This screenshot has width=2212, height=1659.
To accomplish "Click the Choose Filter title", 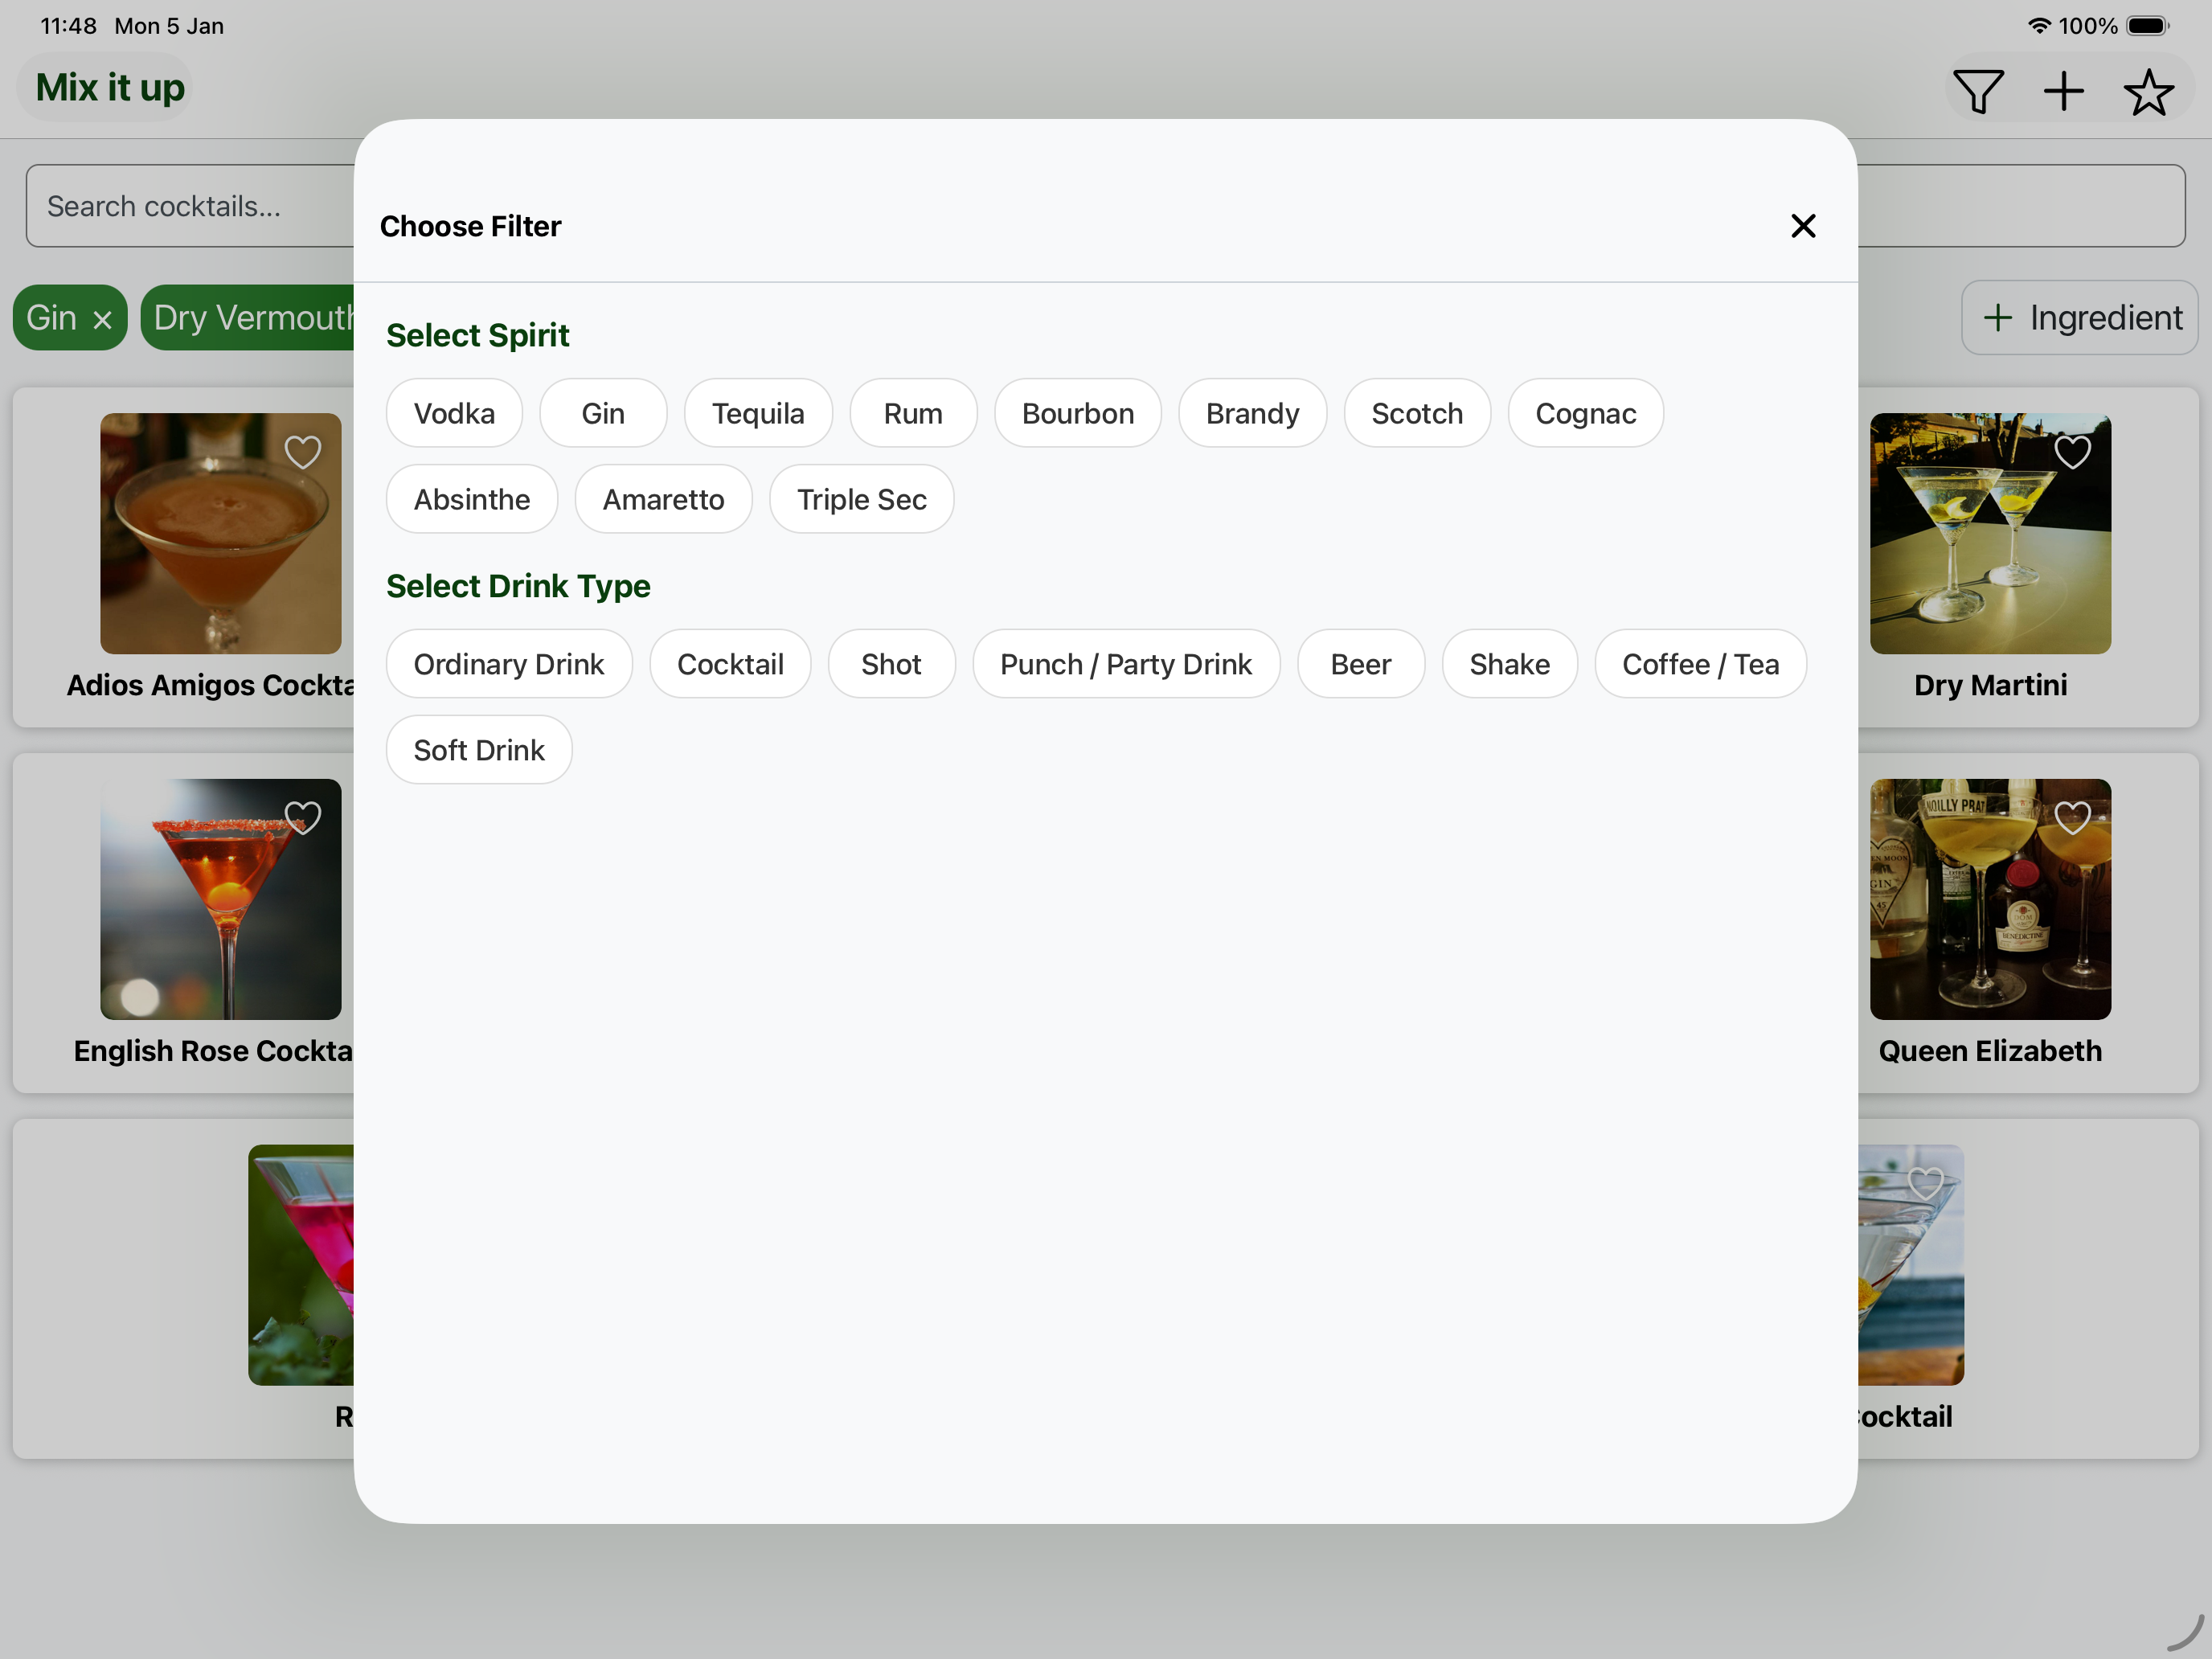I will (470, 226).
